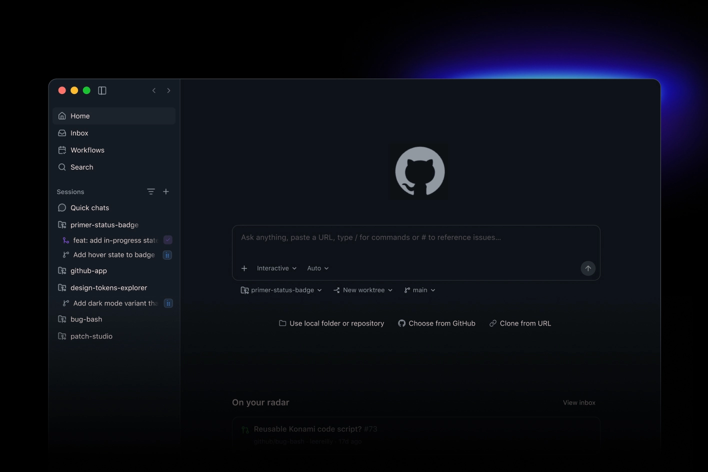Go forward with the right arrow

point(168,90)
